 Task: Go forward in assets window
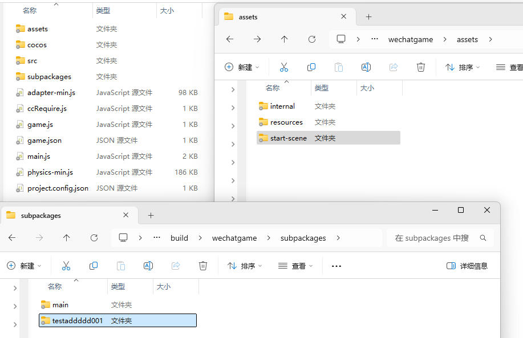click(257, 39)
